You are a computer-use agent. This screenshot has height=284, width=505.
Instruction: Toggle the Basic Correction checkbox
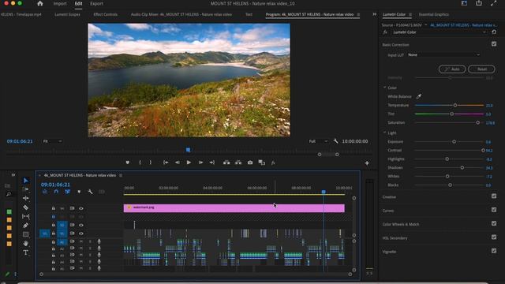[x=494, y=44]
